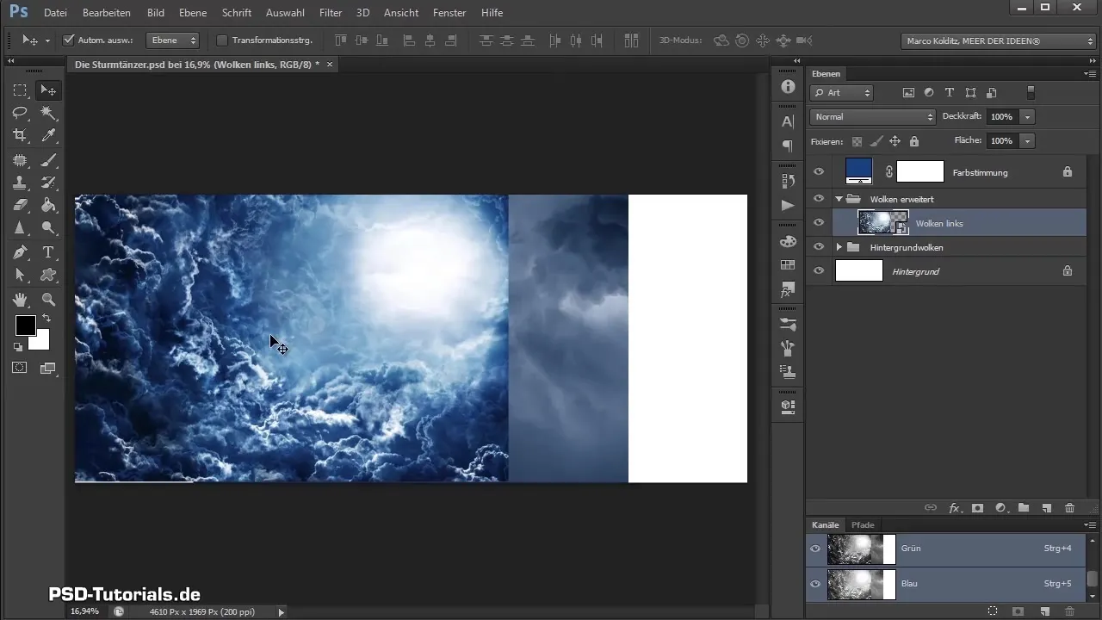The height and width of the screenshot is (620, 1102).
Task: Switch to the Pfade tab
Action: click(863, 524)
